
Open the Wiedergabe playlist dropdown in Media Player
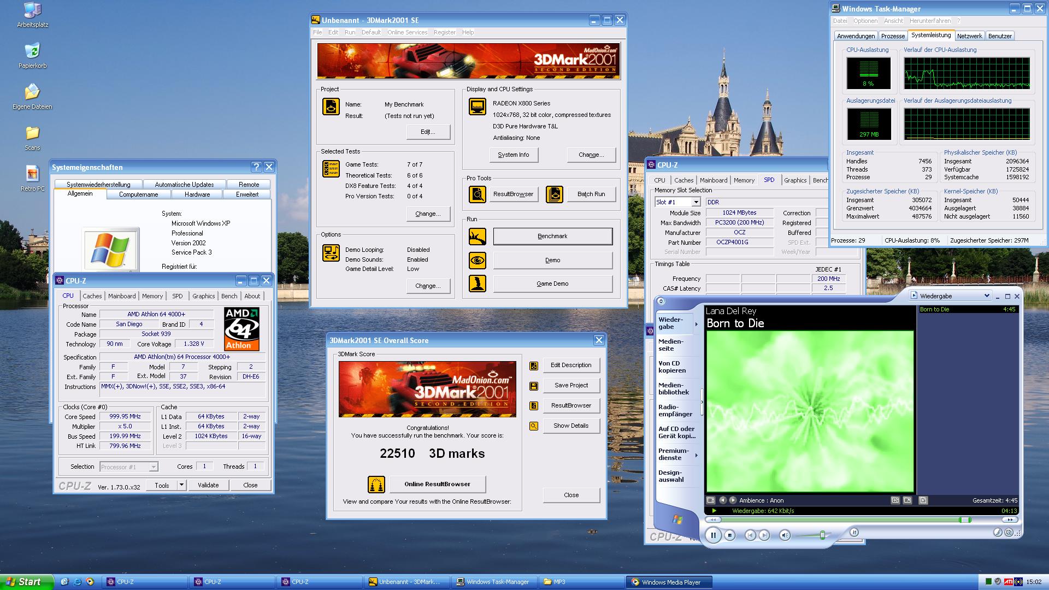pos(986,296)
